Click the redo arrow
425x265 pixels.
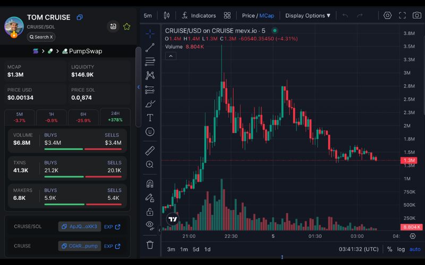click(x=360, y=15)
